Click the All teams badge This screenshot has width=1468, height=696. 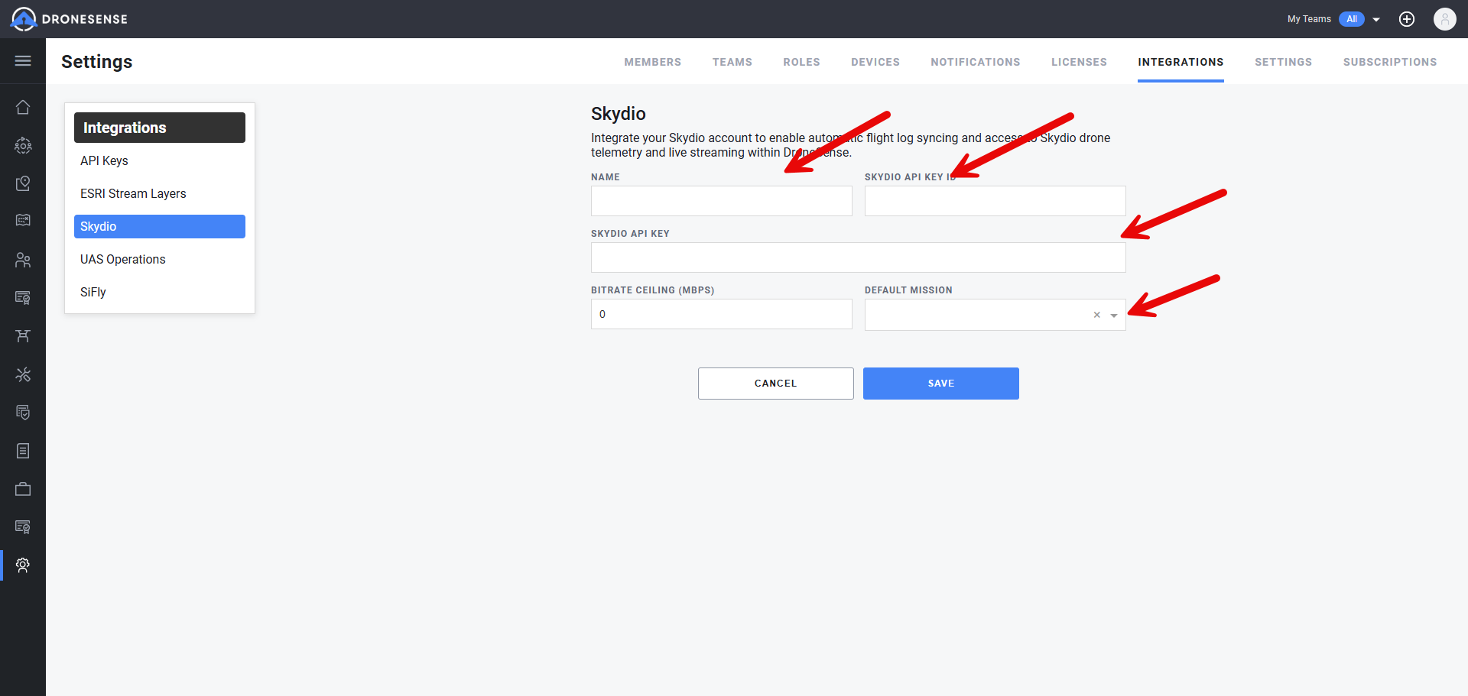point(1352,19)
